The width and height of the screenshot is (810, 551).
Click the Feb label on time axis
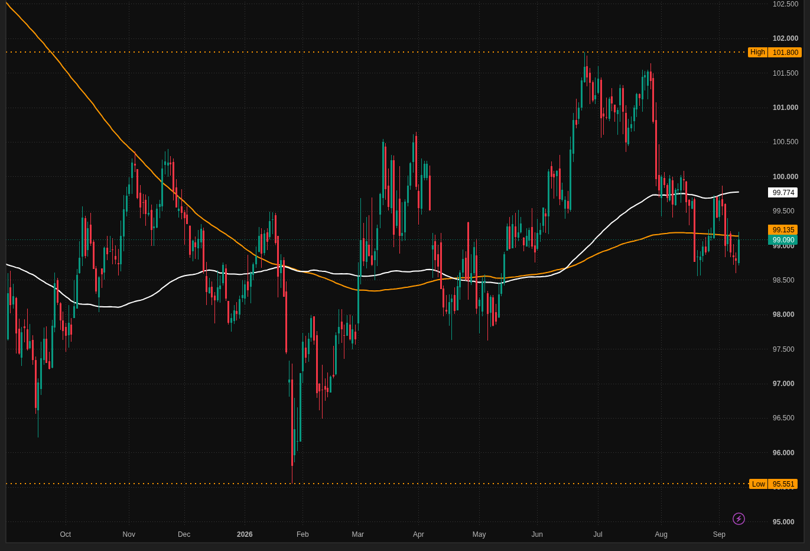[302, 534]
